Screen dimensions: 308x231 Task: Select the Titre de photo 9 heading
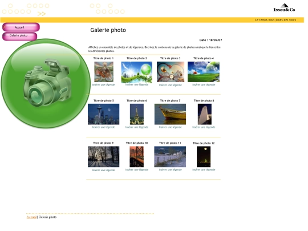tap(103, 143)
